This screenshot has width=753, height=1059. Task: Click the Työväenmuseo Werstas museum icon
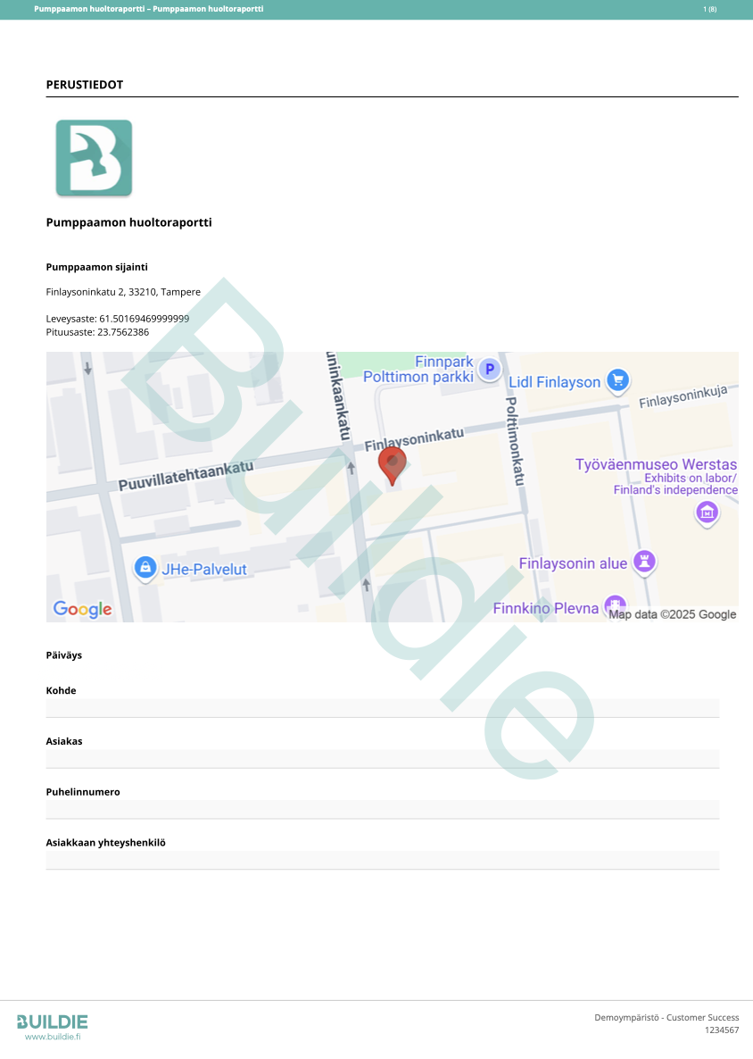click(x=707, y=513)
